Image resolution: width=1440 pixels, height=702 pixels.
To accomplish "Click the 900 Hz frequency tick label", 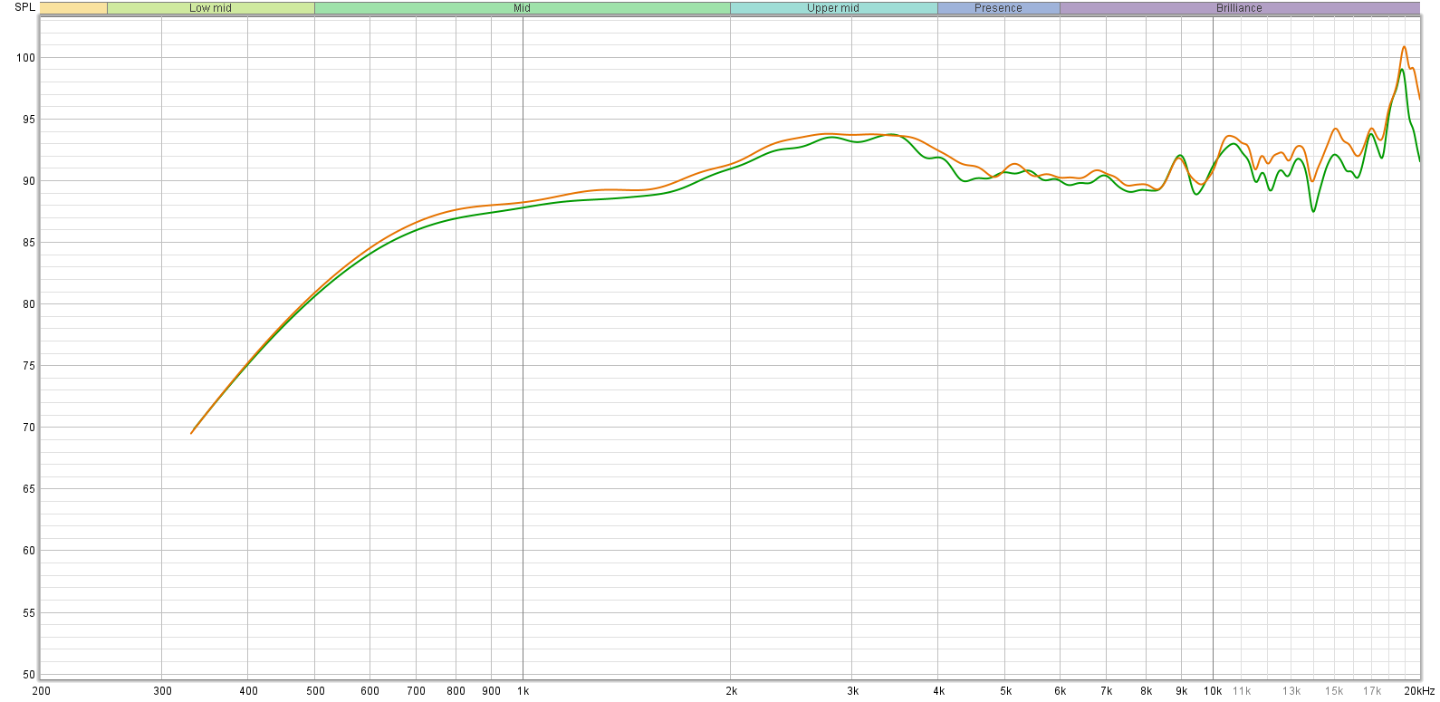I will coord(491,691).
